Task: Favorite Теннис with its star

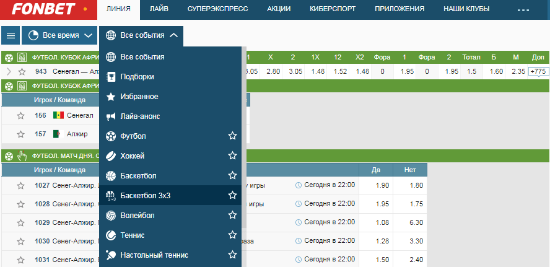Action: pyautogui.click(x=232, y=235)
